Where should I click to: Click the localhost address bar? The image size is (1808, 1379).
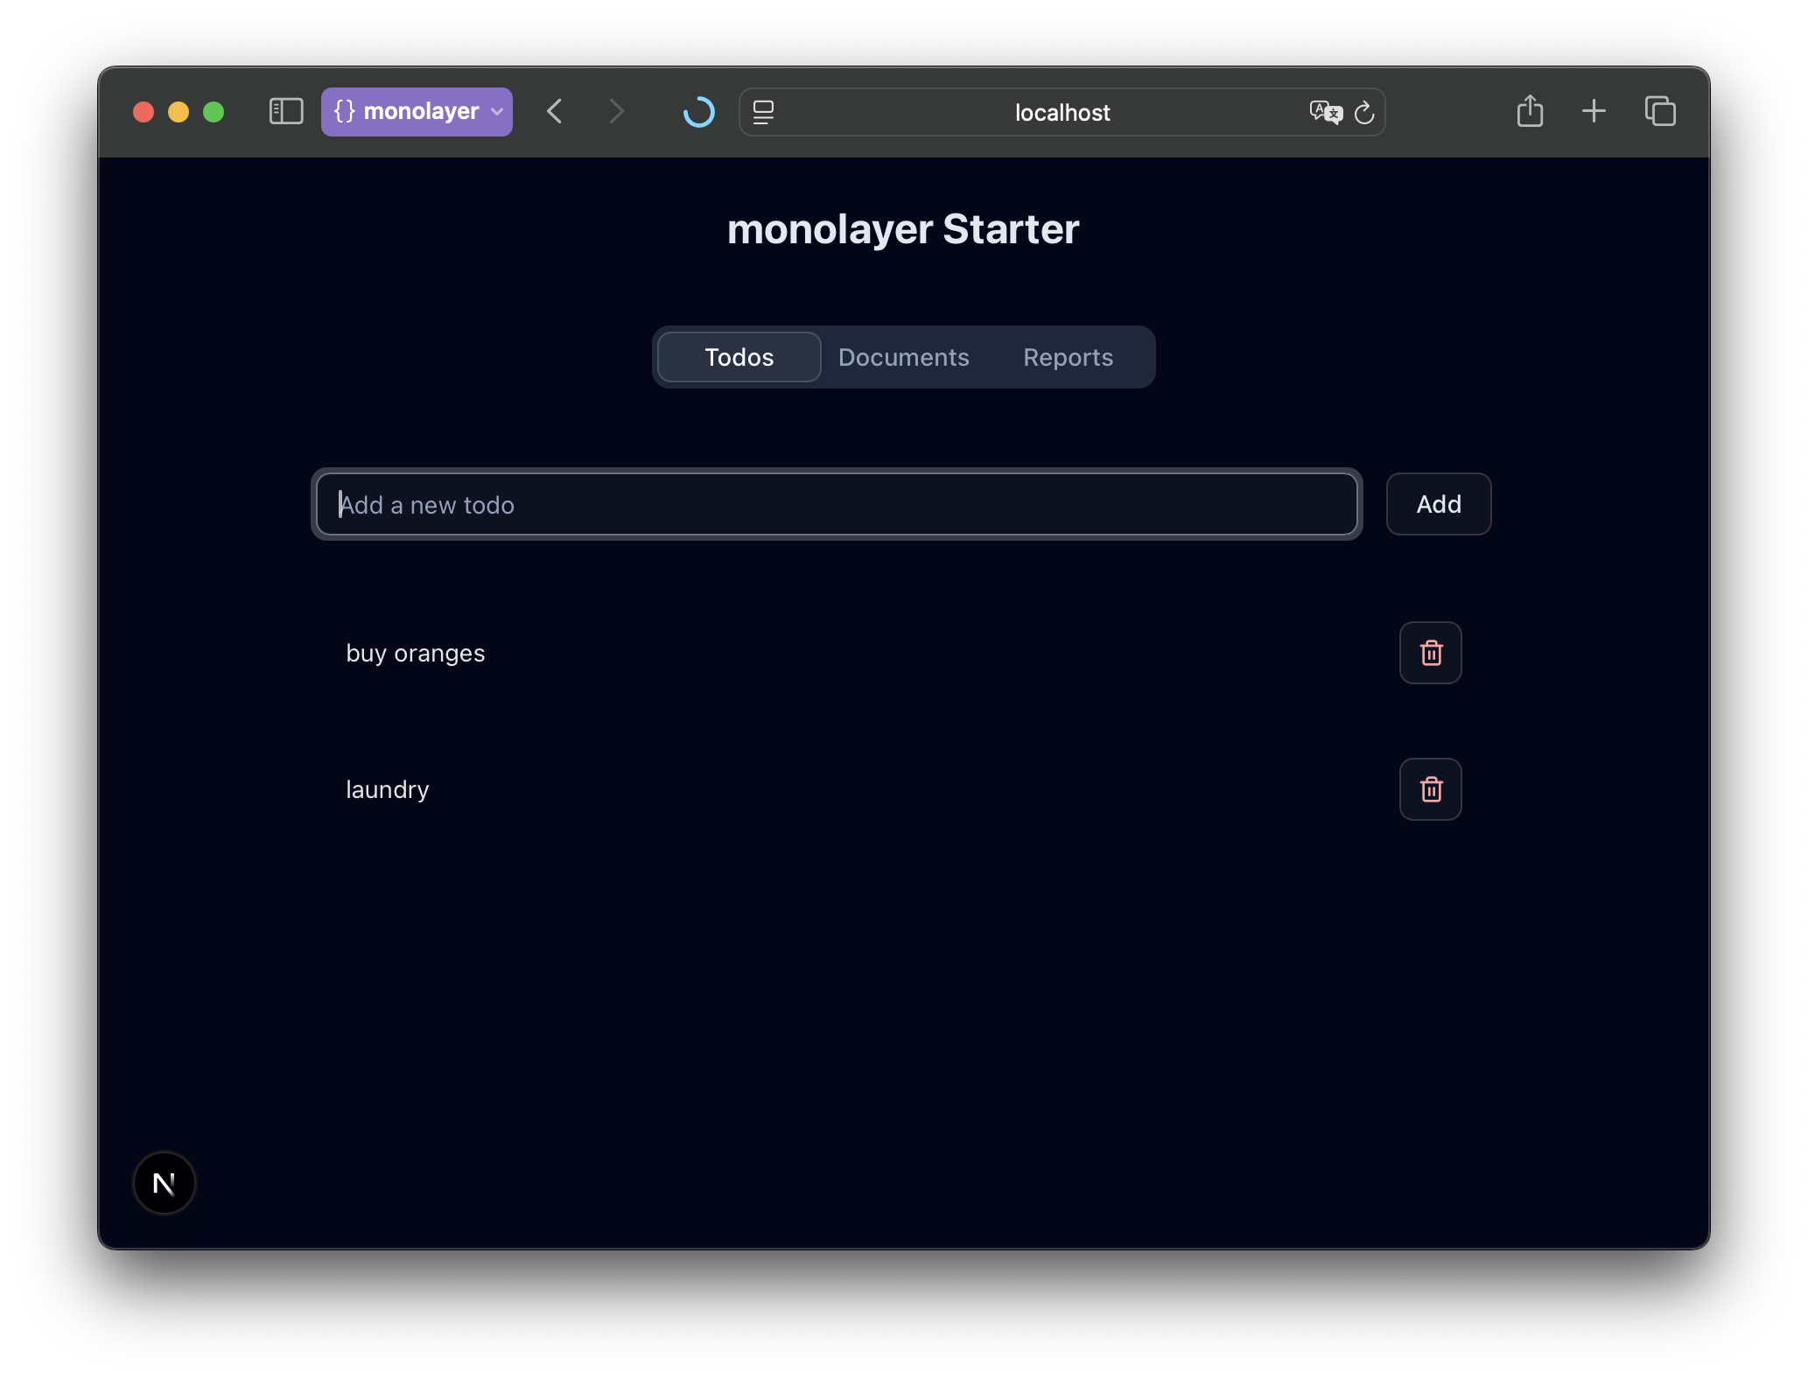1062,112
